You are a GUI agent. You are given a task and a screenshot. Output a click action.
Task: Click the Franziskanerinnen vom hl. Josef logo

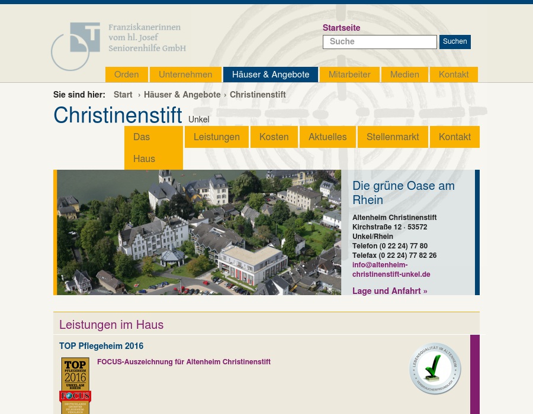pyautogui.click(x=118, y=46)
